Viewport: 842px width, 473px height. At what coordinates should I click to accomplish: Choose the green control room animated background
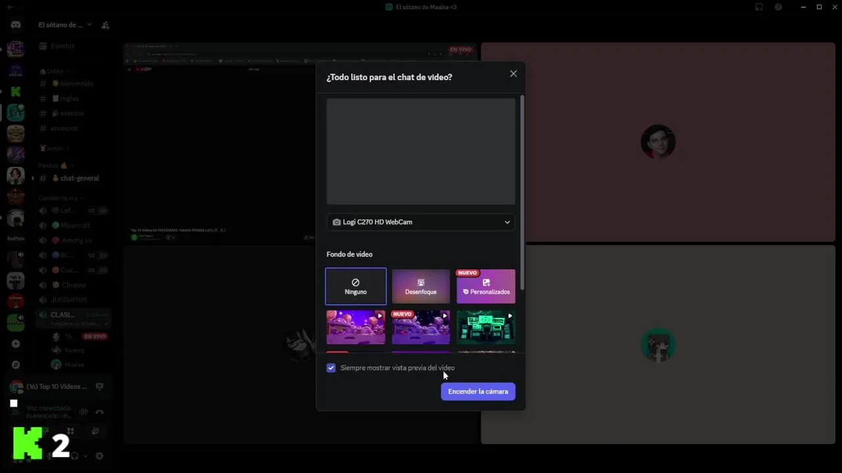[486, 327]
